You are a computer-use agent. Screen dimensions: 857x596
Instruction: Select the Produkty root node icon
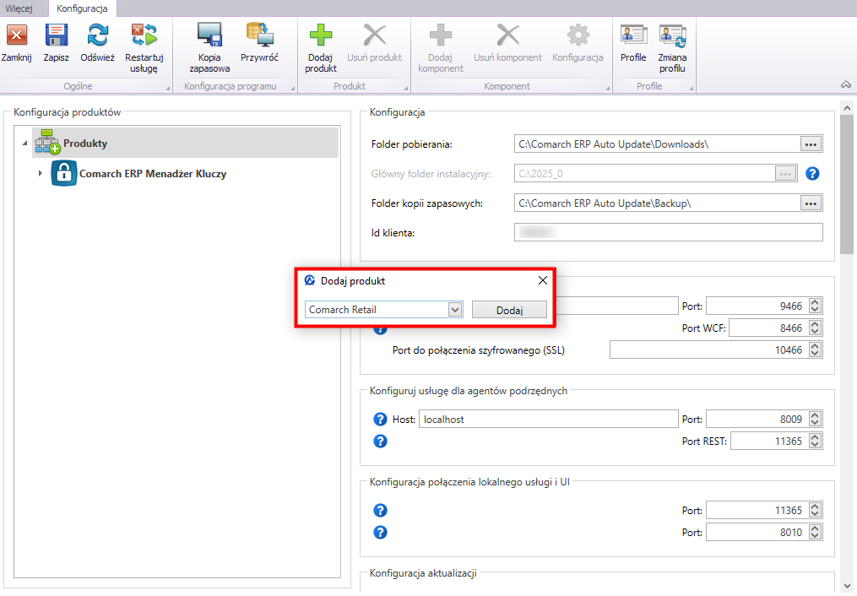click(x=47, y=143)
